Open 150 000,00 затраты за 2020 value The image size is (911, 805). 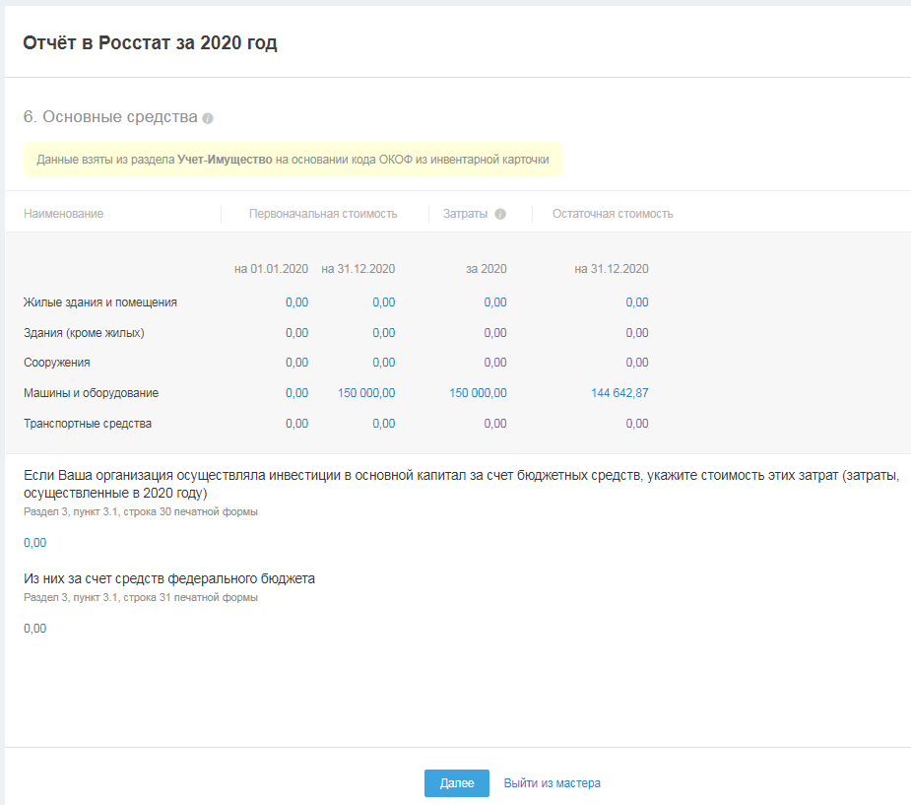[478, 393]
